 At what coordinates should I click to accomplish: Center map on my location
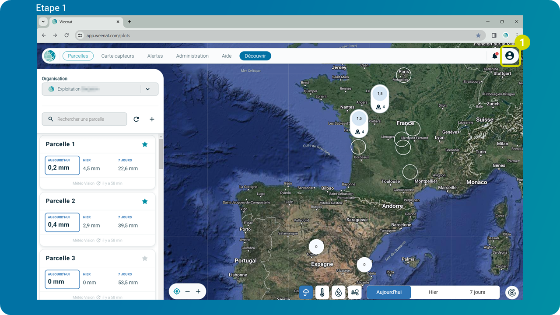[177, 291]
